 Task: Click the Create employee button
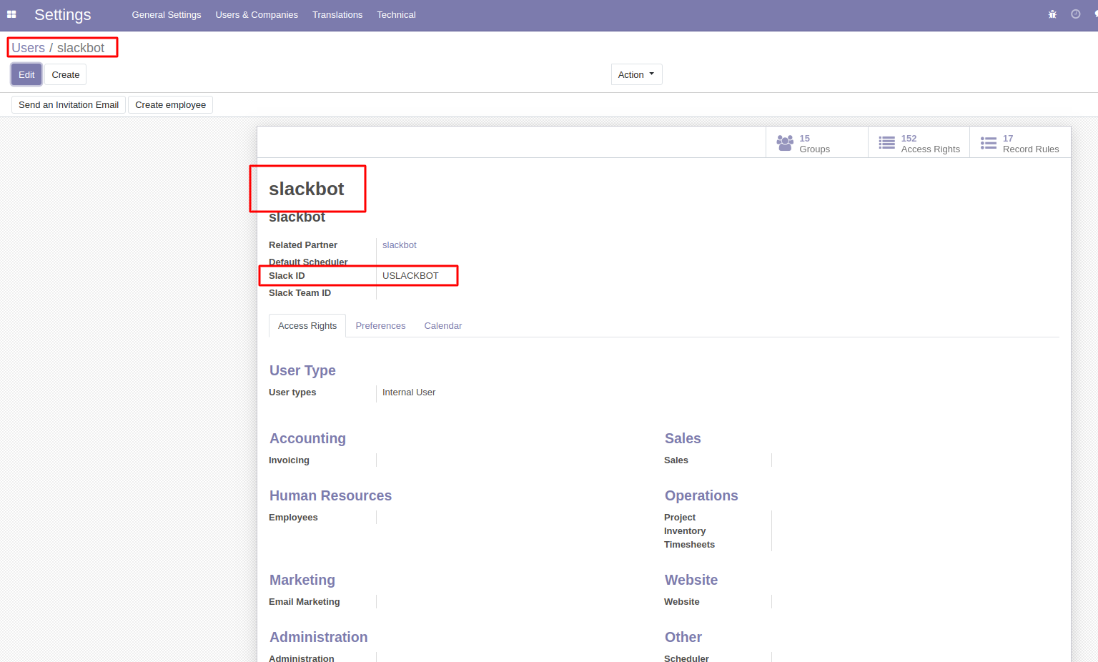170,105
